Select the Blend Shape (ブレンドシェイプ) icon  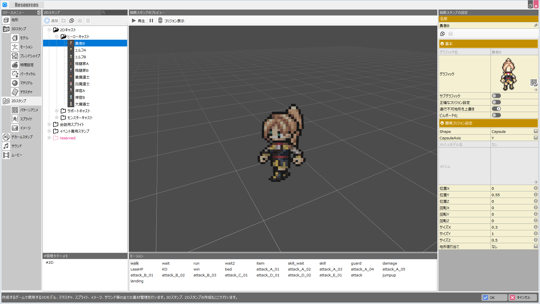coord(15,56)
